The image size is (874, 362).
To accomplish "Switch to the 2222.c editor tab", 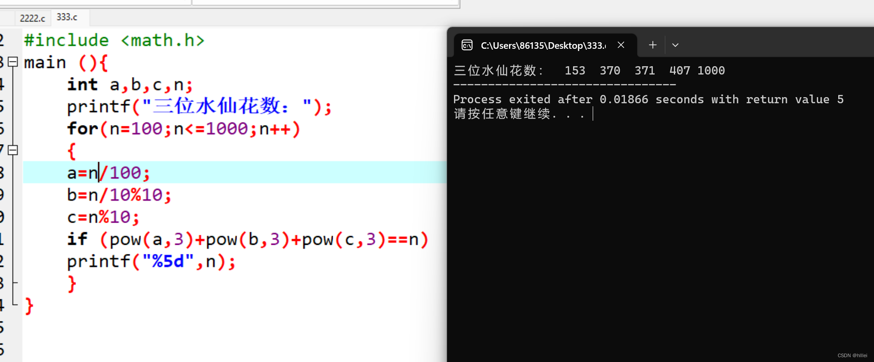I will tap(32, 18).
